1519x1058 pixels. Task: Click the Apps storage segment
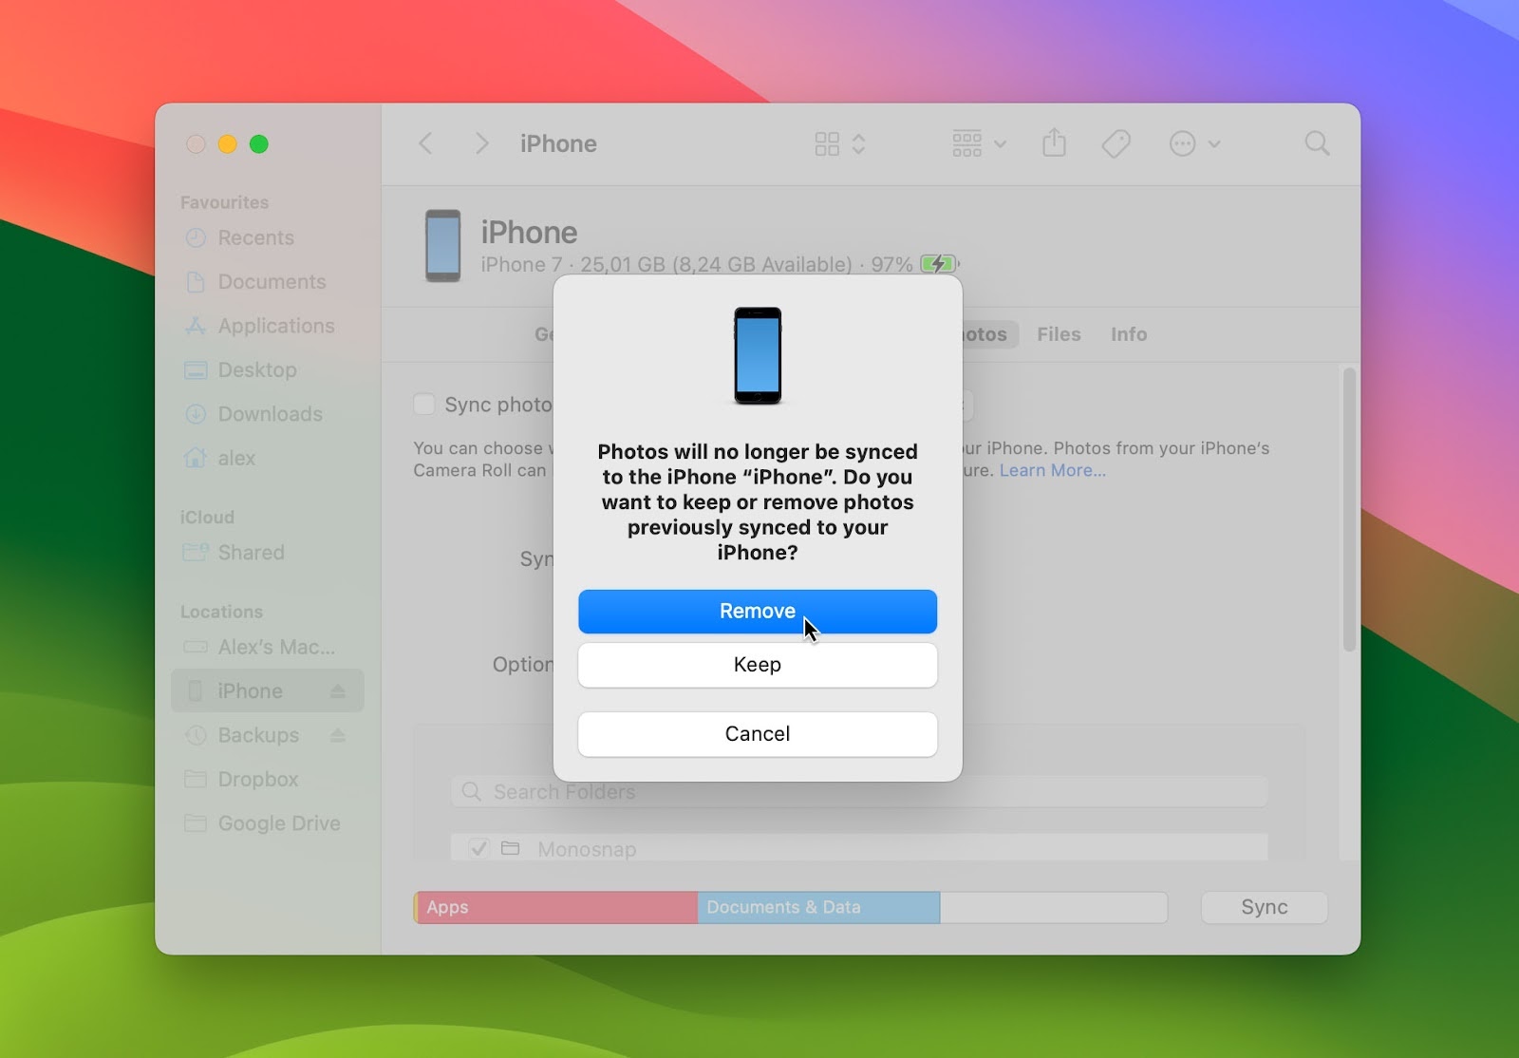point(556,907)
